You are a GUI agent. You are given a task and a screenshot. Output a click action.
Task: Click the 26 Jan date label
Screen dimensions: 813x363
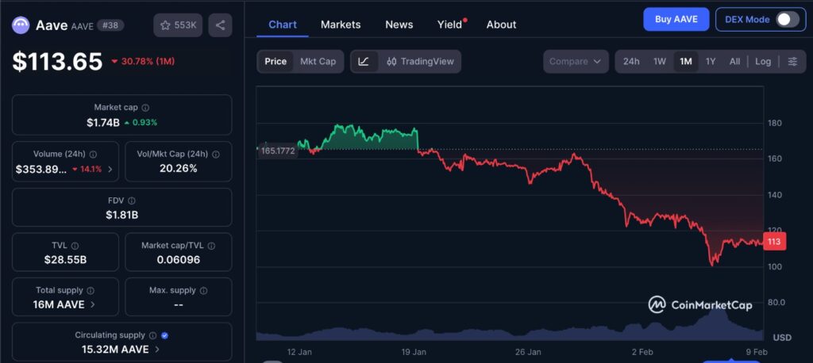click(x=528, y=352)
